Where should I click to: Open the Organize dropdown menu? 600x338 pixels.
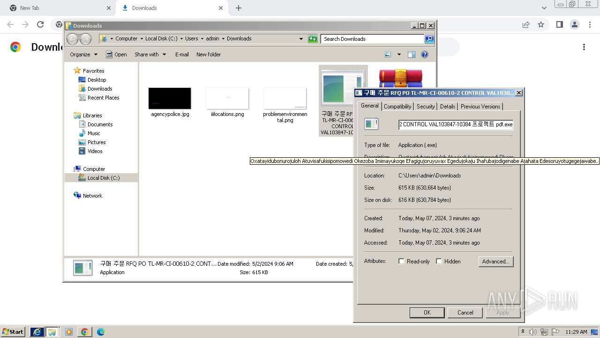[83, 54]
